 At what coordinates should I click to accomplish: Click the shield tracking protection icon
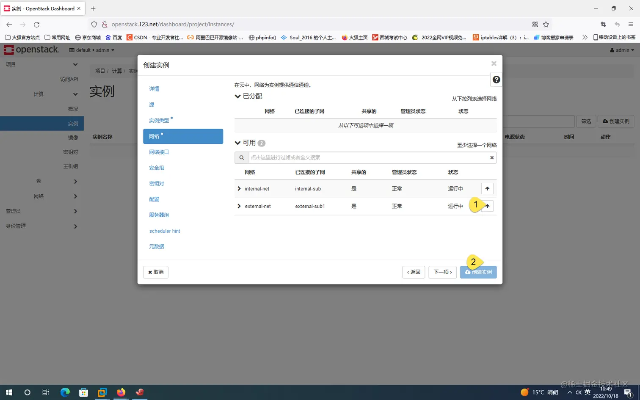(x=94, y=25)
